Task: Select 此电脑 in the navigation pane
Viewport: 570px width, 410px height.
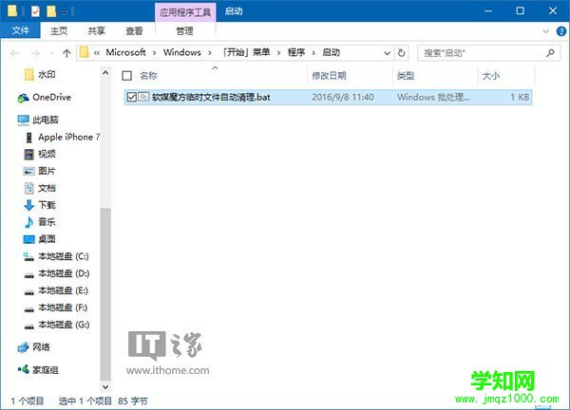Action: click(x=38, y=120)
